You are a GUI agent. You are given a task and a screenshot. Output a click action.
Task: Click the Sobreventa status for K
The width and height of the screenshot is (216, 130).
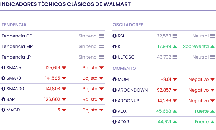(x=196, y=46)
